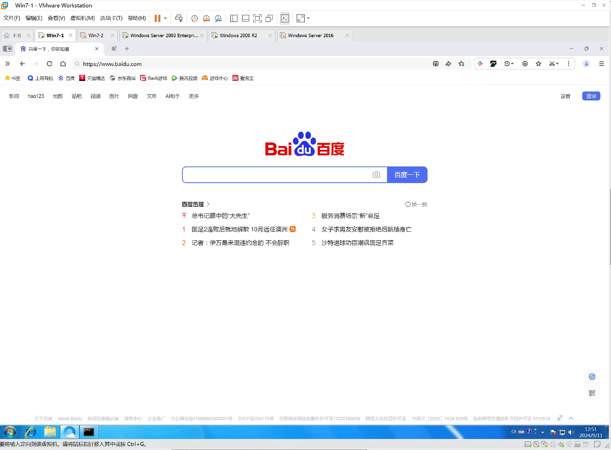611x450 pixels.
Task: Open the scissors screenshot tool dropdown
Action: (554, 64)
